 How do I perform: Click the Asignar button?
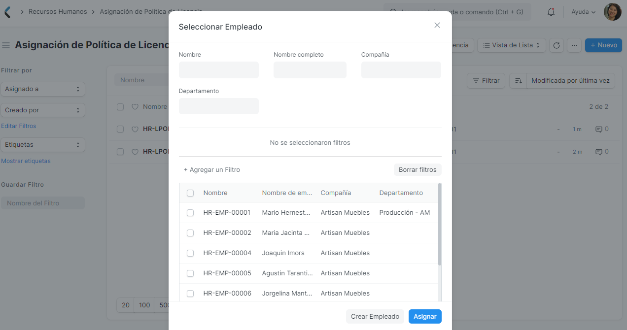[x=425, y=317]
